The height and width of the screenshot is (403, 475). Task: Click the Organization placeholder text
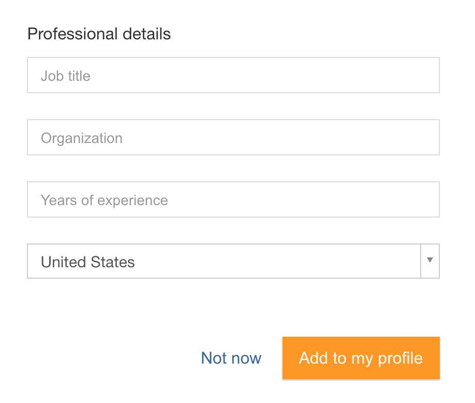pos(82,138)
